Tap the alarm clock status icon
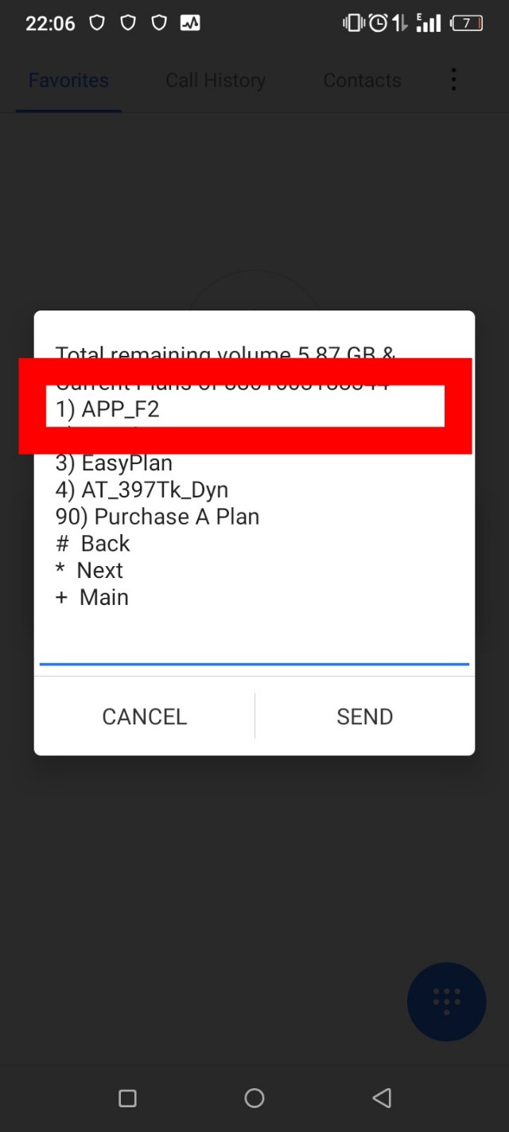The height and width of the screenshot is (1132, 509). (x=379, y=23)
